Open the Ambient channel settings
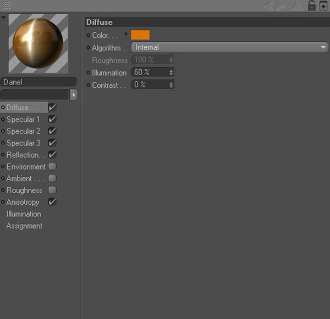Viewport: 330px width, 319px height. pos(25,178)
